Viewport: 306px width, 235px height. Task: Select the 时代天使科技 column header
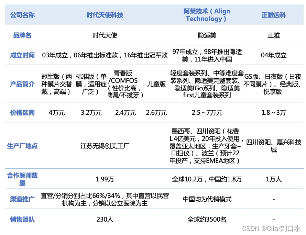click(105, 15)
